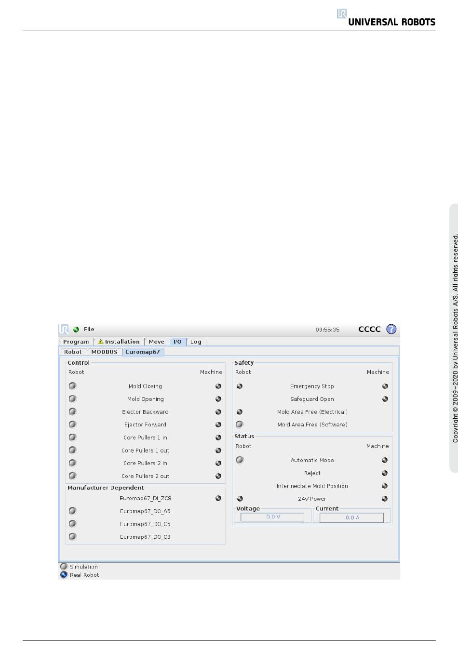Toggle the Ejector Backward robot output
The width and height of the screenshot is (458, 664).
click(73, 412)
